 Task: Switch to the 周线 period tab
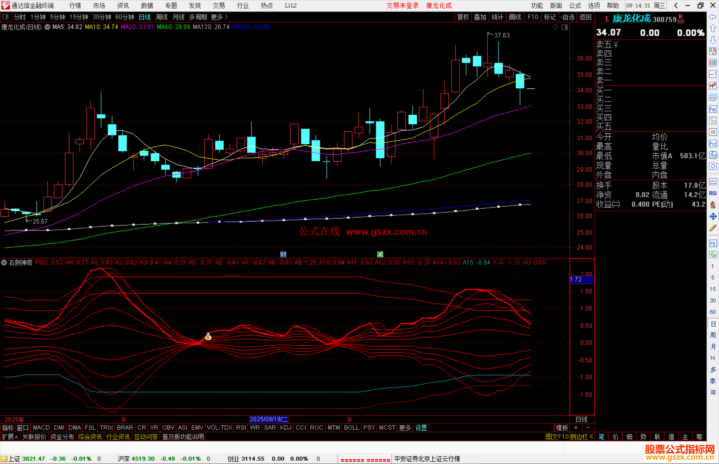coord(162,17)
